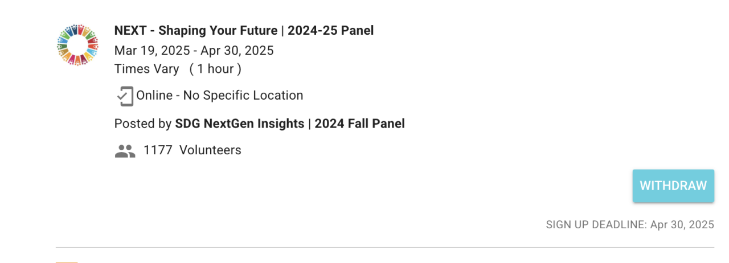This screenshot has height=263, width=729.
Task: Click the volunteers people icon
Action: 125,151
